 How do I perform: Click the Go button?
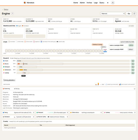pyautogui.click(x=129, y=13)
